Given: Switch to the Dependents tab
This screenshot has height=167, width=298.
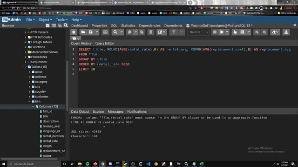Looking at the screenshot, I should tap(173, 26).
